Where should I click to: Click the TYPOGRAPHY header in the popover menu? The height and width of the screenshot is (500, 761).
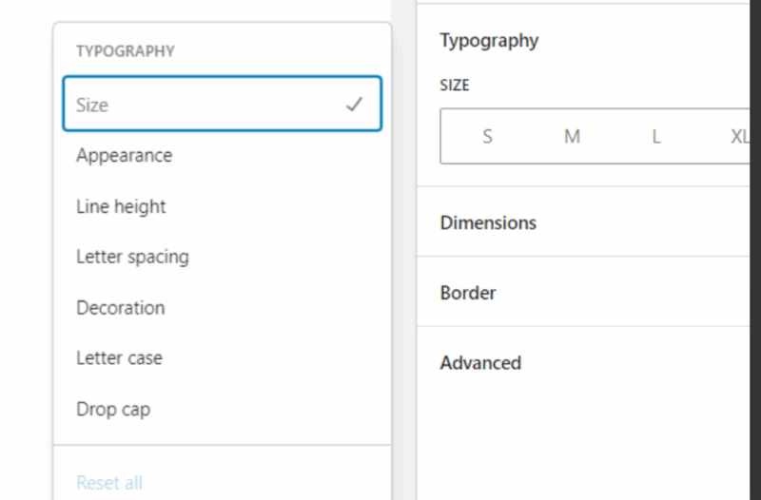[126, 51]
